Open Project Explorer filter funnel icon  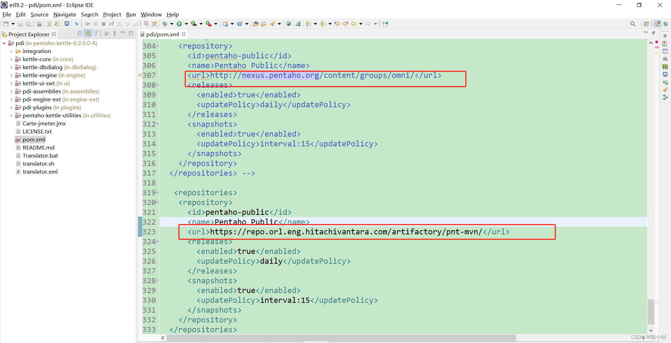click(96, 34)
